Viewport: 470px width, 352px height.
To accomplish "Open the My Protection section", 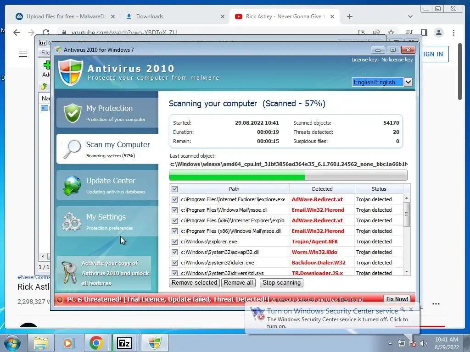I will (x=107, y=113).
